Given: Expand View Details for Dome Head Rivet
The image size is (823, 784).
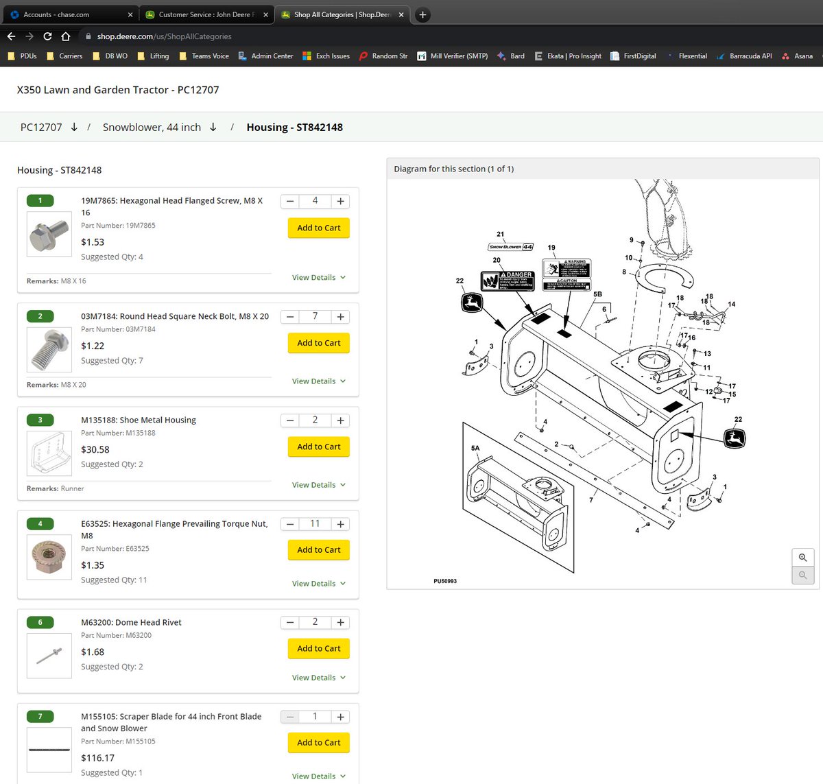Looking at the screenshot, I should pos(319,678).
